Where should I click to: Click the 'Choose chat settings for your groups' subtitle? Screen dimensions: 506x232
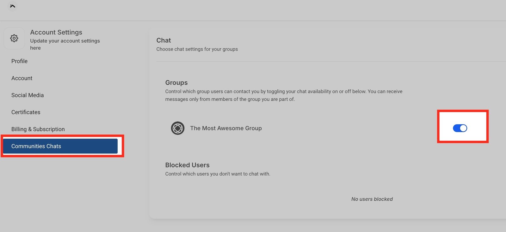[197, 49]
